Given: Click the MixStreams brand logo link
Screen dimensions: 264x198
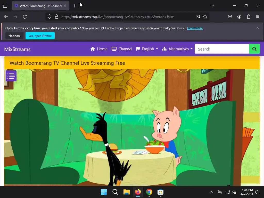Looking at the screenshot, I should pyautogui.click(x=17, y=49).
